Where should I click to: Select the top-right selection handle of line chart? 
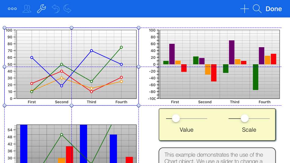[139, 28]
